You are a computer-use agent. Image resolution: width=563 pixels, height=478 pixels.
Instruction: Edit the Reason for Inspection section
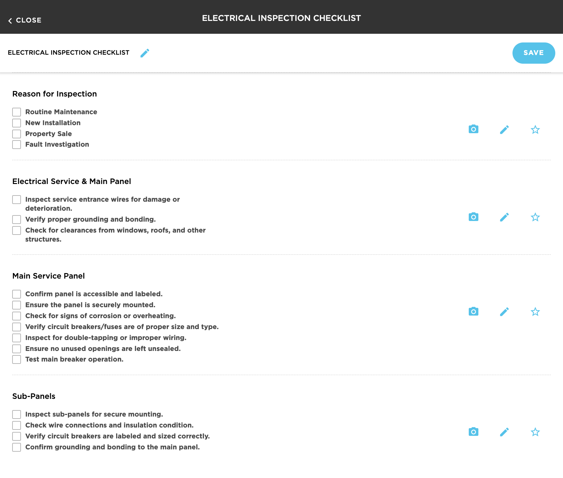click(504, 130)
